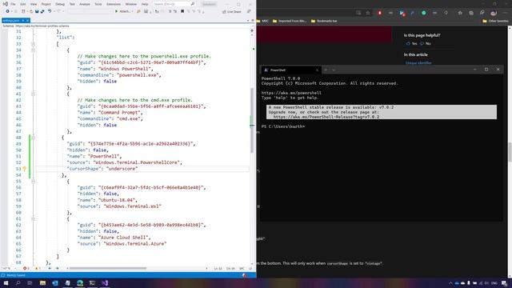The image size is (512, 288).
Task: Collapse the code block at line 34
Action: 33,50
